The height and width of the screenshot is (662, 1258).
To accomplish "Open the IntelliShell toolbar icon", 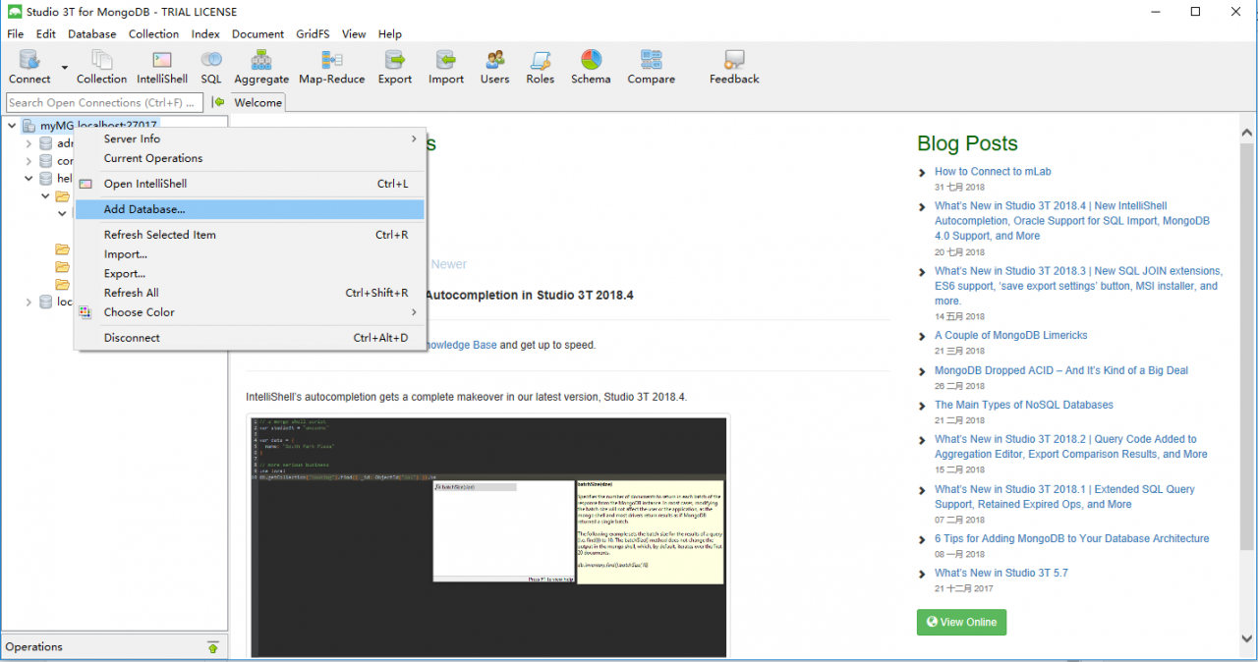I will coord(161,67).
